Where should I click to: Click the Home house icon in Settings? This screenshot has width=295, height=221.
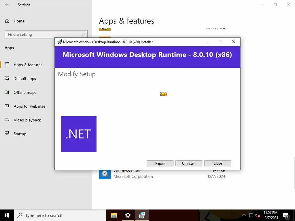point(7,21)
